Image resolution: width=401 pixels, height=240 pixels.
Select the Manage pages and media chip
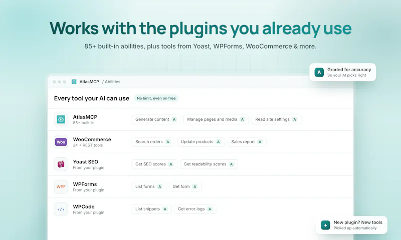click(x=216, y=119)
